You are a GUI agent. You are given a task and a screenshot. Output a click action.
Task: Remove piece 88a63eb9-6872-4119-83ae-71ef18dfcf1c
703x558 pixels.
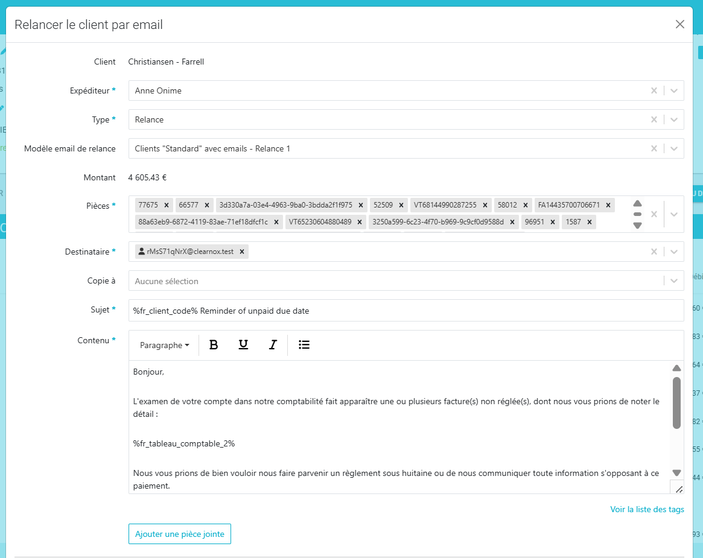coord(276,222)
